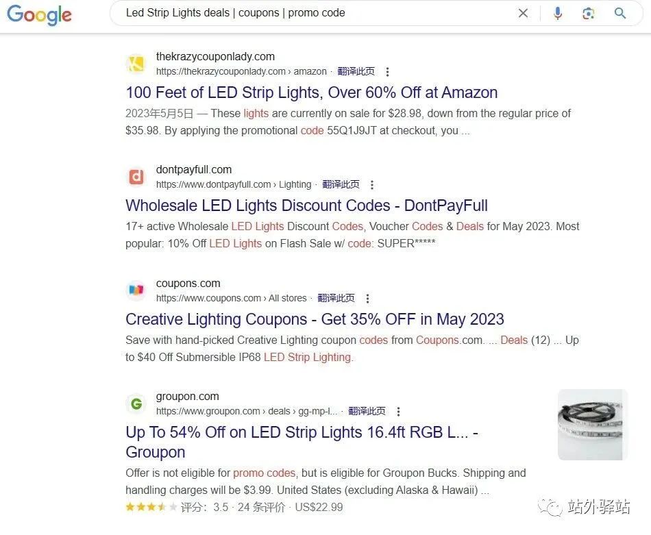Viewport: 651px width, 535px height.
Task: Open "Creative Lighting Coupons" result link
Action: [315, 319]
